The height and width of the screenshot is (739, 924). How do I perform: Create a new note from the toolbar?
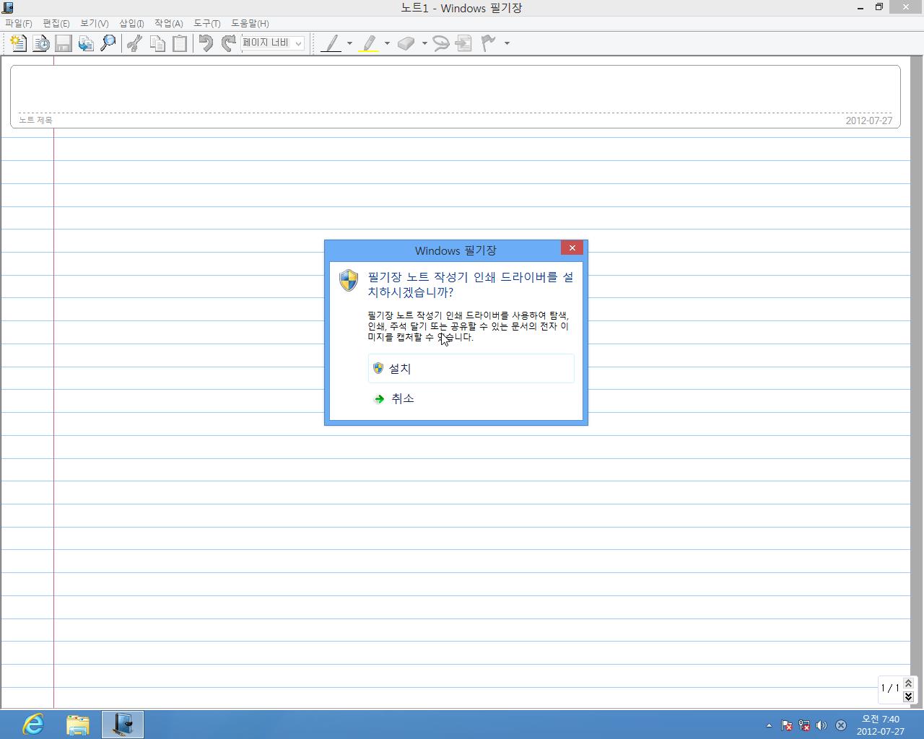pos(18,43)
